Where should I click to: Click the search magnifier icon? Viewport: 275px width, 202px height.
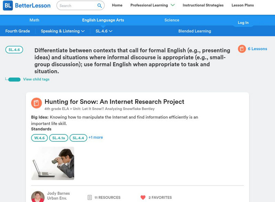[x=99, y=5]
